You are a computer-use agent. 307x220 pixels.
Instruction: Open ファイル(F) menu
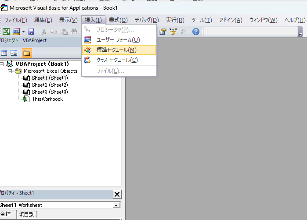click(x=16, y=20)
